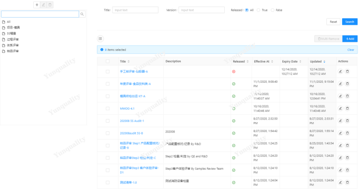Sort by the Released column
359x194 pixels.
pyautogui.click(x=248, y=62)
